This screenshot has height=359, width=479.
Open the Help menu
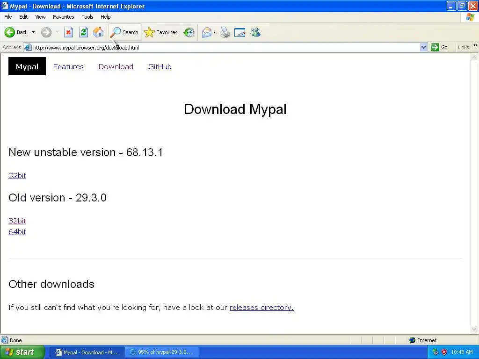[105, 17]
